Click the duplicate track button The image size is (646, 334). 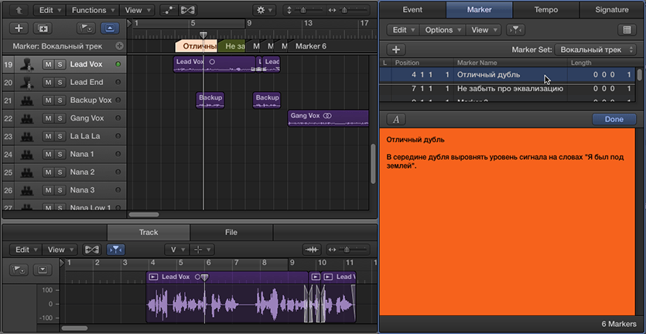tap(43, 28)
